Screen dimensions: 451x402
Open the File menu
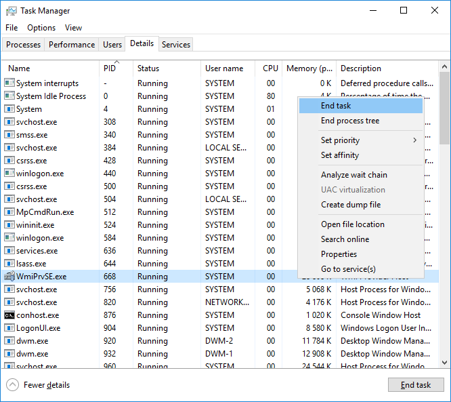[12, 28]
